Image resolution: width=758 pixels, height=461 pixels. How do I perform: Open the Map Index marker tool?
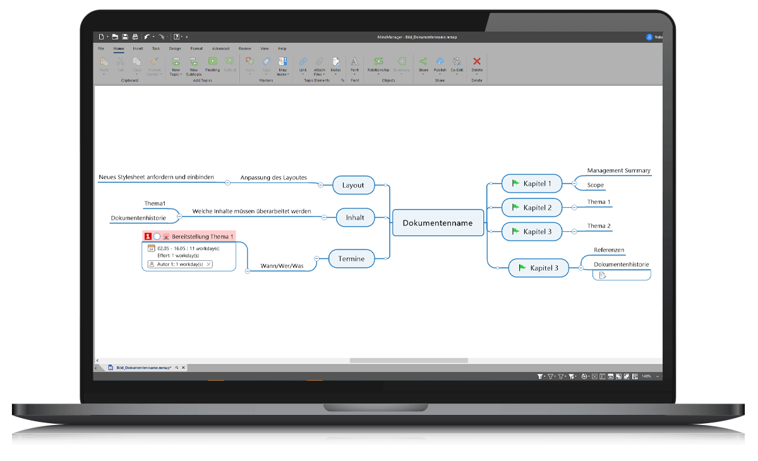[x=283, y=61]
